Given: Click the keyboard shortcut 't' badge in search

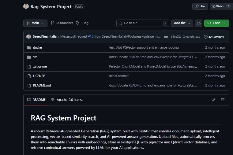Looking at the screenshot, I should [165, 23].
